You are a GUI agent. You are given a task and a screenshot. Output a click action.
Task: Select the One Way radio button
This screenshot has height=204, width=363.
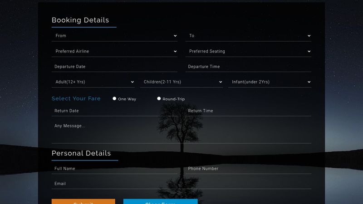[114, 98]
